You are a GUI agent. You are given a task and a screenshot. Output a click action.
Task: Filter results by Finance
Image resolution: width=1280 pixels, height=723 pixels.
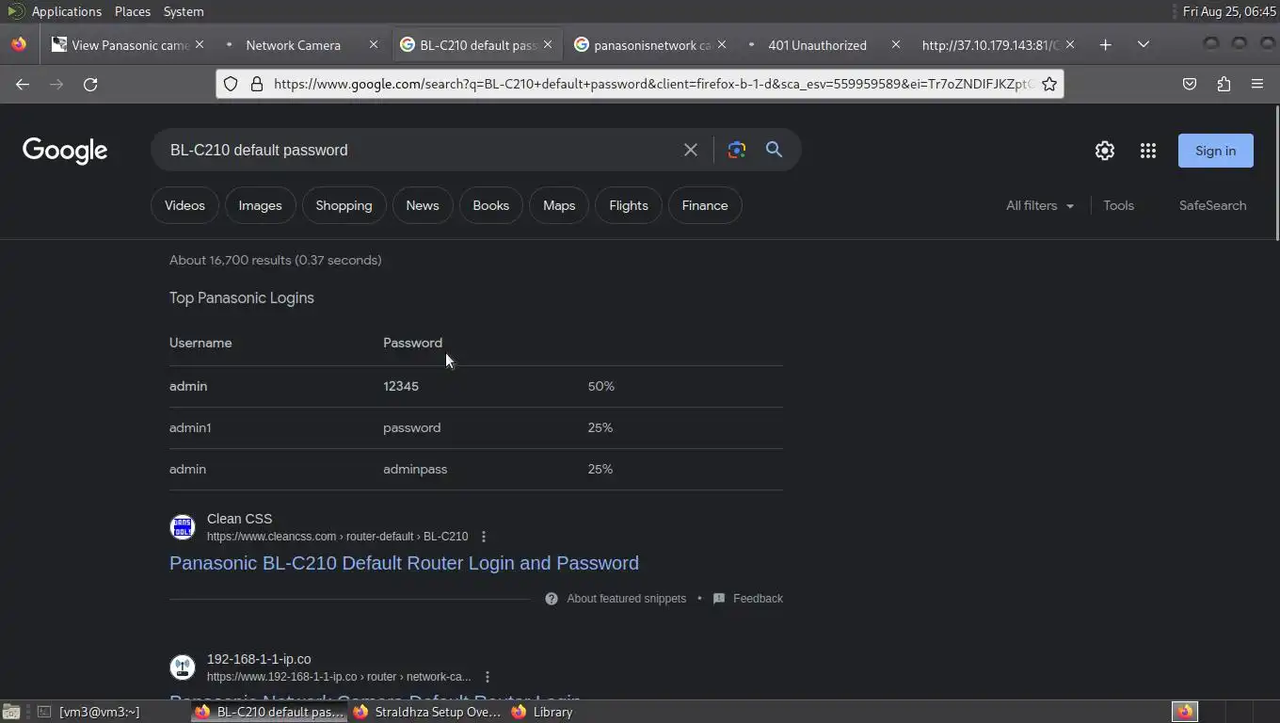[x=705, y=205]
